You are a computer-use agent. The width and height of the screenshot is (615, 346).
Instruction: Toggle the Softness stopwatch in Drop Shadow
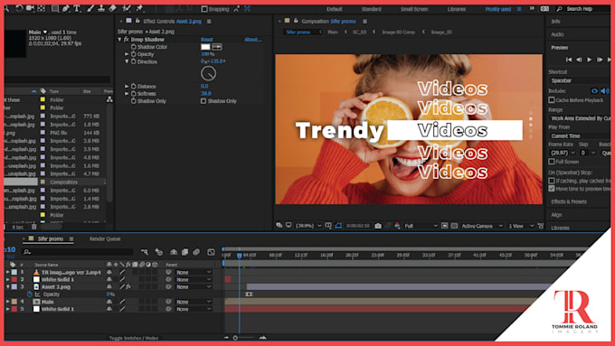pyautogui.click(x=133, y=94)
